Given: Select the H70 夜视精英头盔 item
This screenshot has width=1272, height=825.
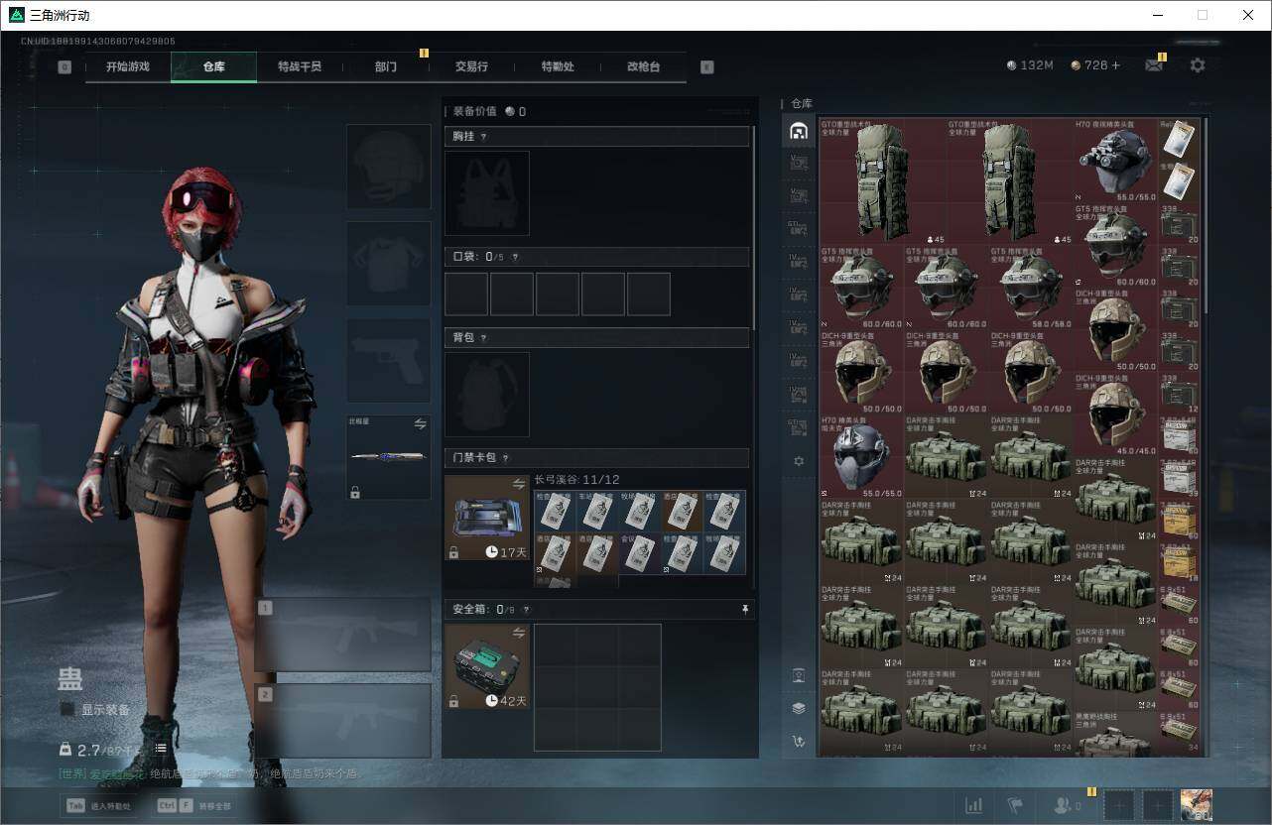Looking at the screenshot, I should click(1115, 161).
